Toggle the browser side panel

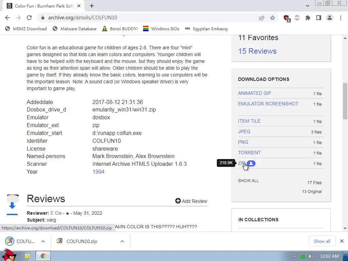point(319,18)
